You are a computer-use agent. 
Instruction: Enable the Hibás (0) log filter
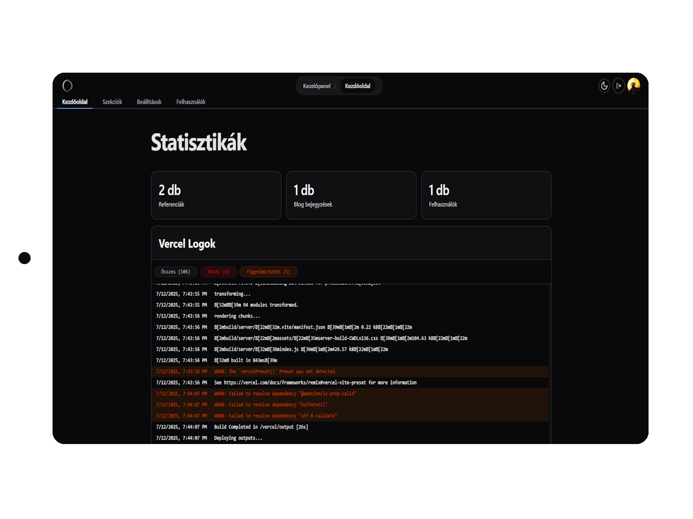tap(218, 271)
